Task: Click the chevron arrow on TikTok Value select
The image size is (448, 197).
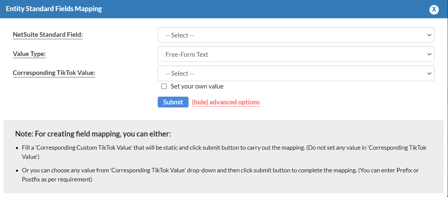Action: tap(429, 73)
